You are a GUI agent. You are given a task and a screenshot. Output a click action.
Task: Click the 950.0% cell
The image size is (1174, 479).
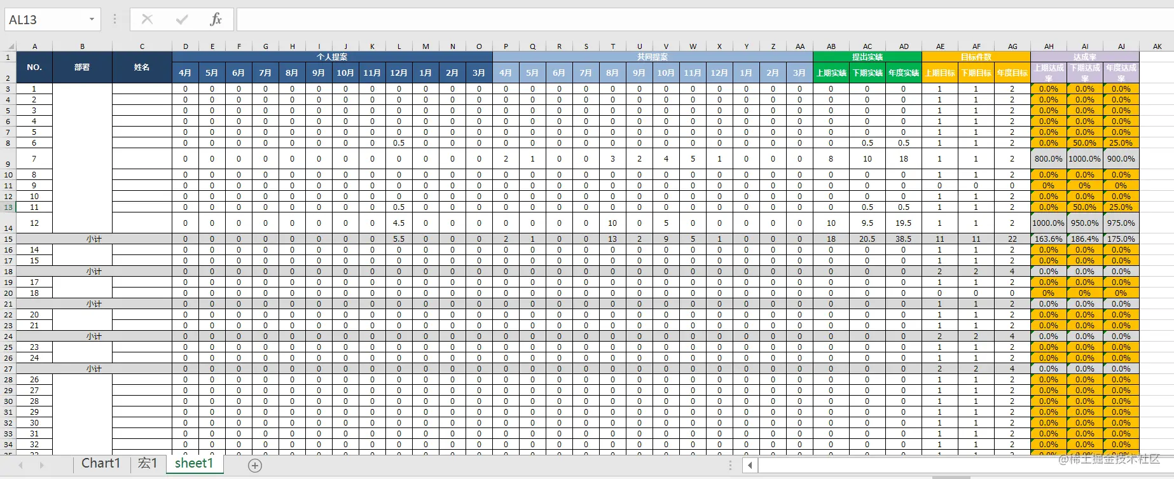pyautogui.click(x=1085, y=223)
